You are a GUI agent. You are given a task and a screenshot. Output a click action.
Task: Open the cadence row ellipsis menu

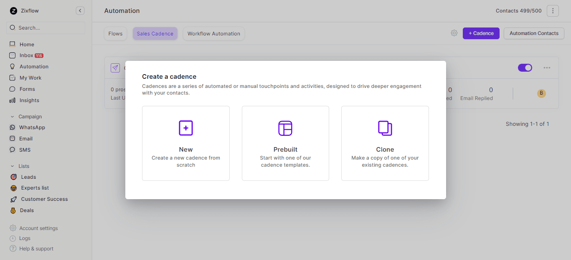click(547, 67)
